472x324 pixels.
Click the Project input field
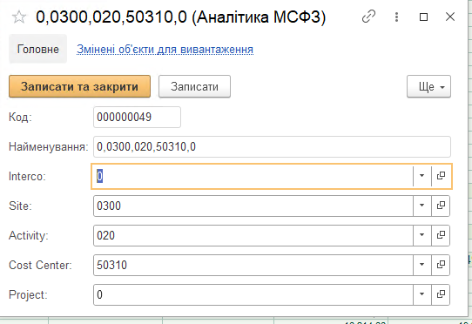coord(253,294)
